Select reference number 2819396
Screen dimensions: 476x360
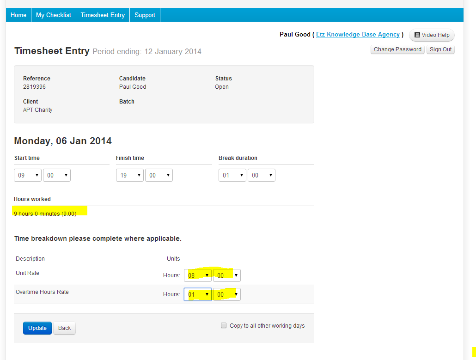click(x=34, y=87)
